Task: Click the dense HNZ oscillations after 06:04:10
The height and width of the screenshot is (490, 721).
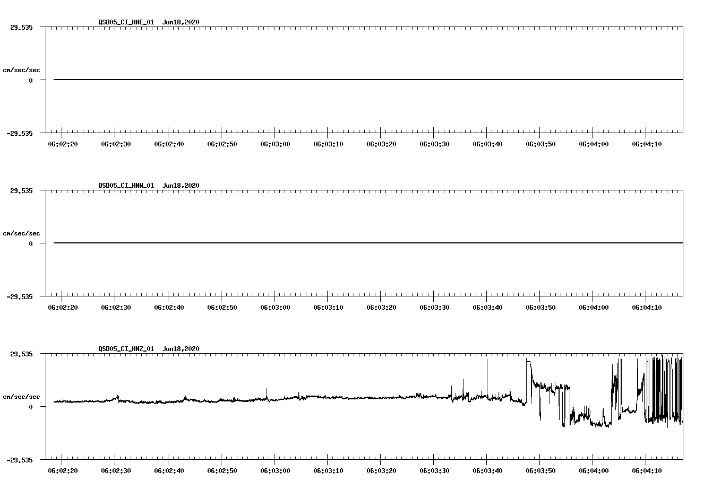Action: 664,390
